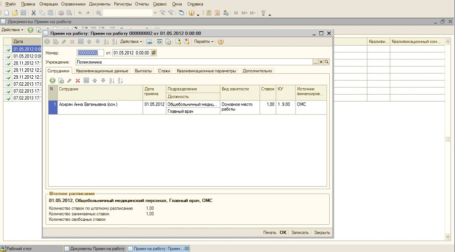The image size is (455, 252).
Task: Expand the Перейти dropdown menu
Action: tap(203, 42)
